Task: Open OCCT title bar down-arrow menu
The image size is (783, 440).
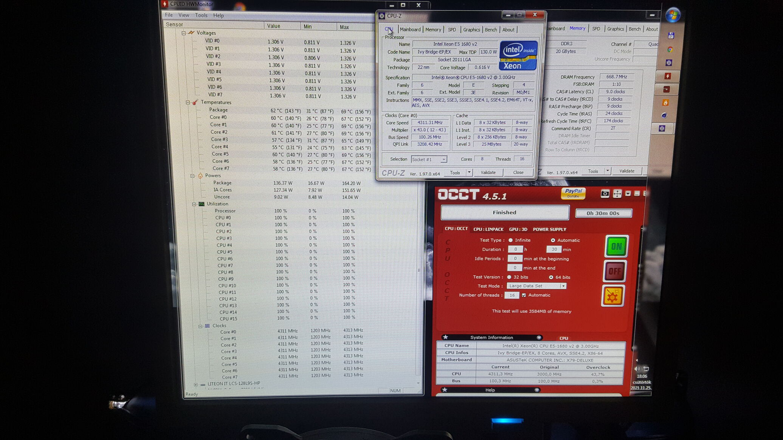Action: coord(628,193)
